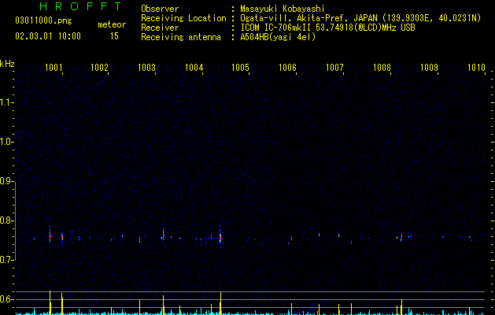Screen dimensions: 495x315
Task: Click the HROFFT title text
Action: [81, 6]
